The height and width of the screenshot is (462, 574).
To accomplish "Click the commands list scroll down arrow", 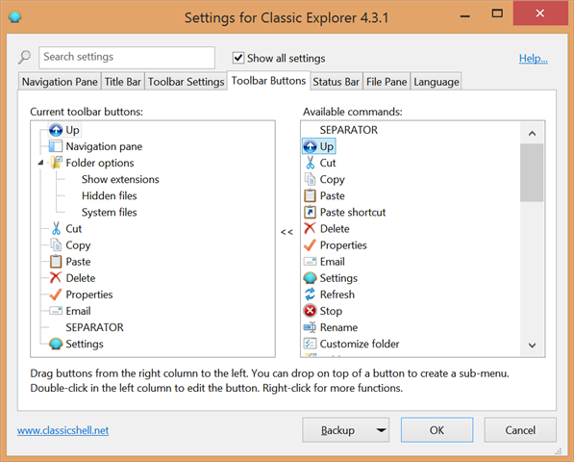I will click(x=533, y=346).
